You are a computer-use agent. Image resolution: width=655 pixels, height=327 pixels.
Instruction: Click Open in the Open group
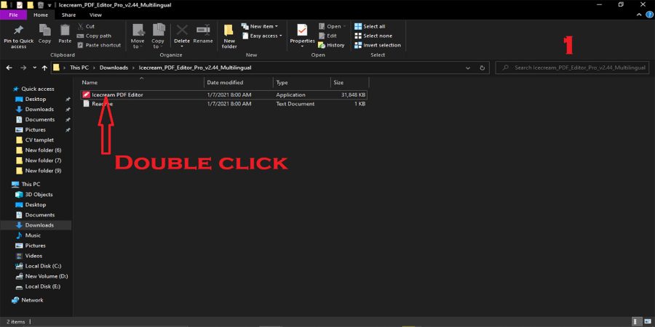pyautogui.click(x=332, y=26)
